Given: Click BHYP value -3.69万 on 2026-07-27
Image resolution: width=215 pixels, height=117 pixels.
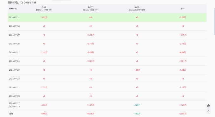Looking at the screenshot, I should (x=90, y=52).
